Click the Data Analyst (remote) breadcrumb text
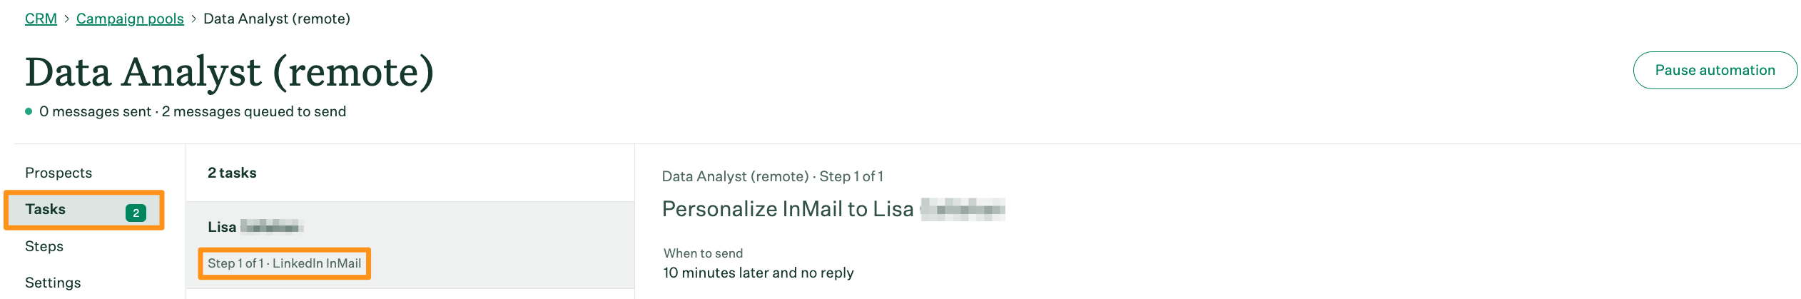This screenshot has width=1801, height=299. [x=277, y=19]
